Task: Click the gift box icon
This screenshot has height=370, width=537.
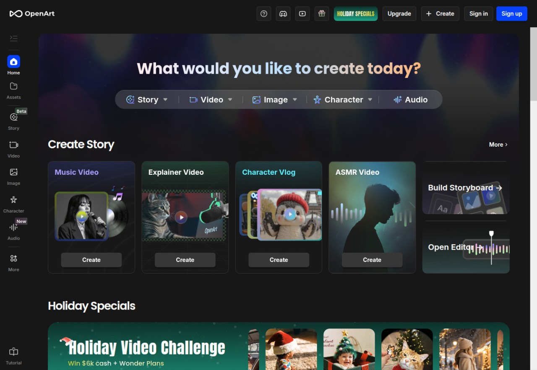Action: [322, 13]
